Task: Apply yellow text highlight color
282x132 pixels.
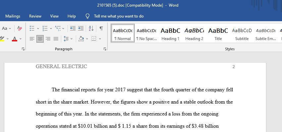Action: click(x=2, y=39)
